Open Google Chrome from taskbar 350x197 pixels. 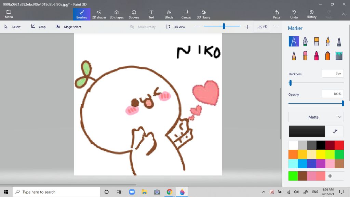pyautogui.click(x=170, y=192)
